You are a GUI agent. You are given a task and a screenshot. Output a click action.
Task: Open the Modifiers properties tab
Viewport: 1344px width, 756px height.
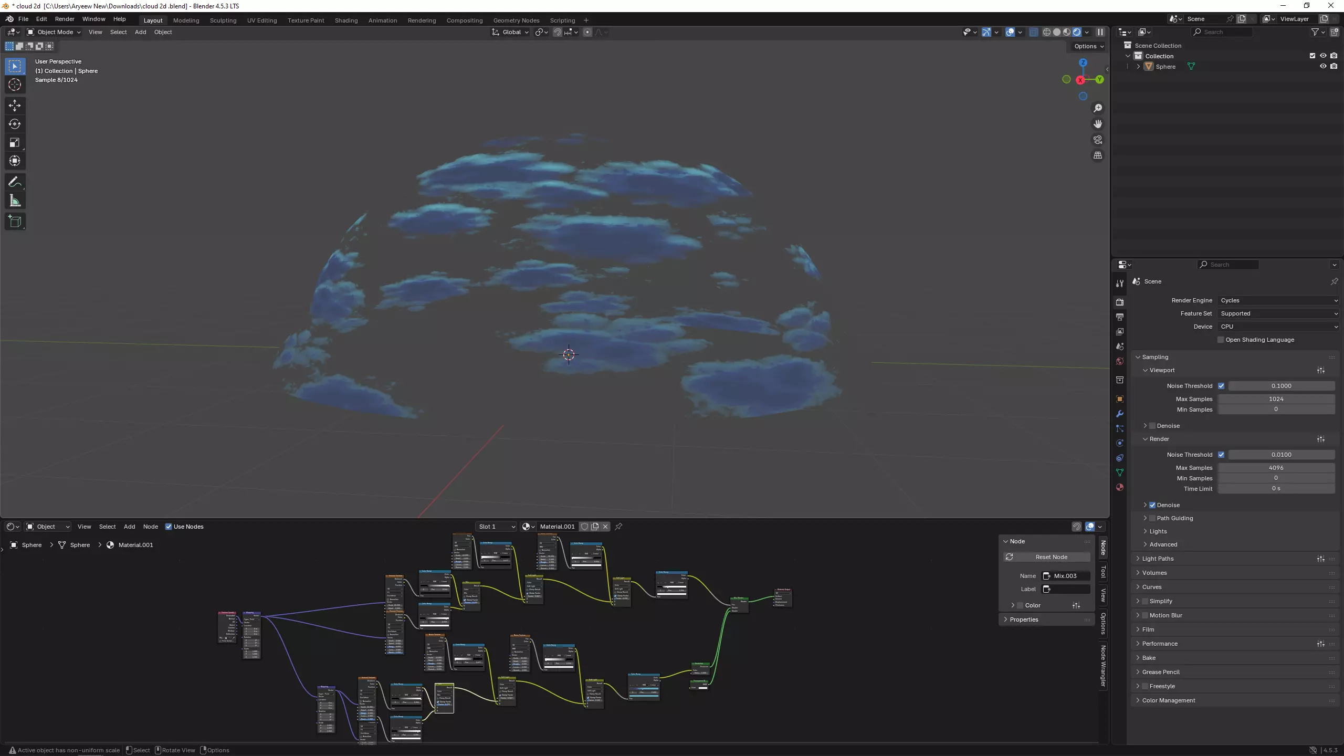tap(1120, 414)
